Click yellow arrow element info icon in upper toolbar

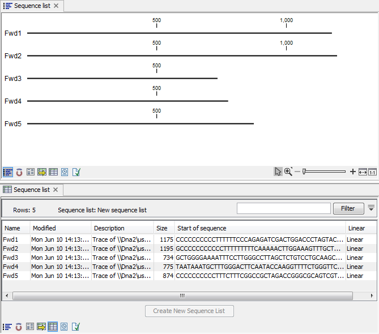tap(42, 172)
